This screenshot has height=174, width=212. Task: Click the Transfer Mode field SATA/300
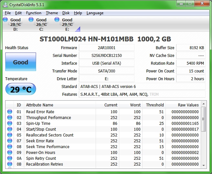click(x=107, y=71)
